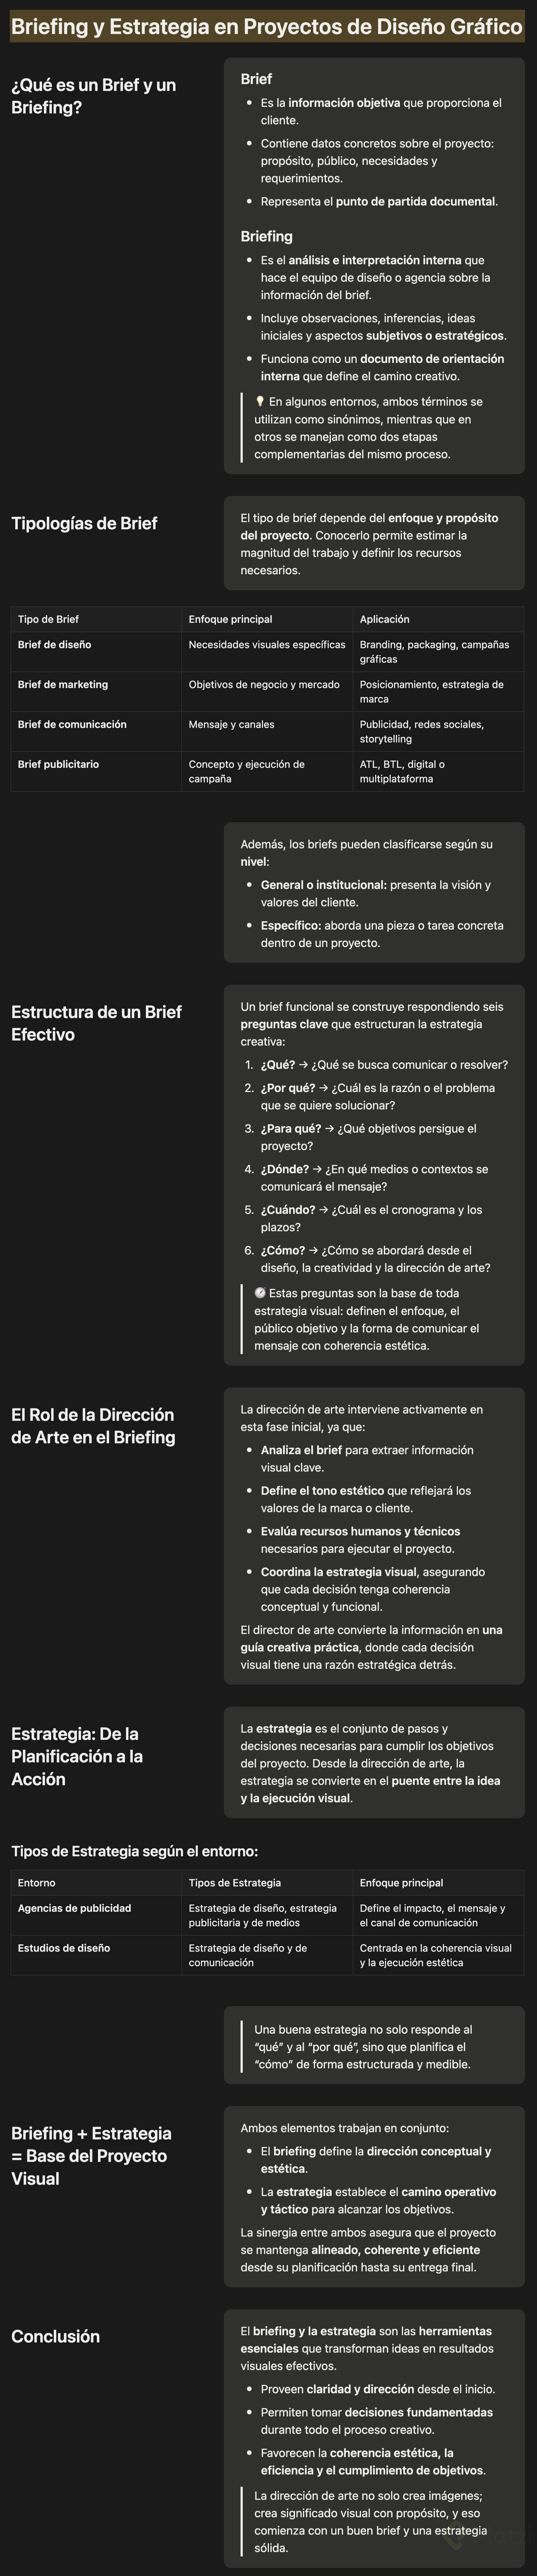537x2576 pixels.
Task: Click the 'Aplicación' column header
Action: 384,619
